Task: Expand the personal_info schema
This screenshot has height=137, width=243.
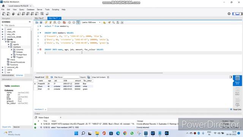Action: (3, 67)
